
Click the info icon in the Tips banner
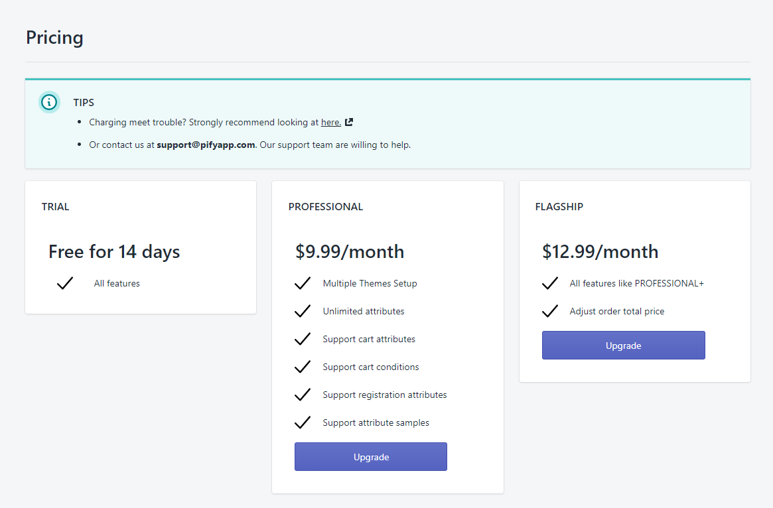[x=49, y=102]
